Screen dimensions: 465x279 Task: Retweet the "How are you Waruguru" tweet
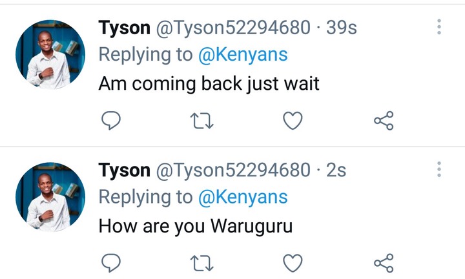201,263
